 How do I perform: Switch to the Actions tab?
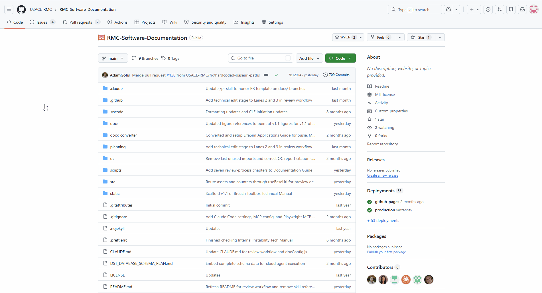pos(117,22)
